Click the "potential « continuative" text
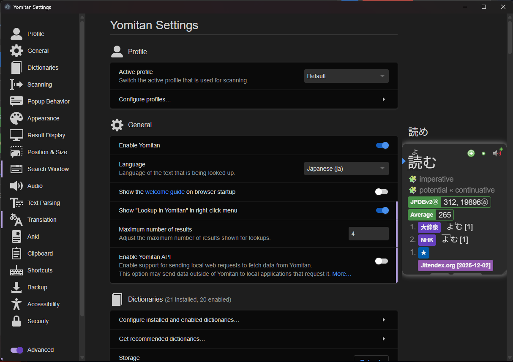 pos(457,190)
